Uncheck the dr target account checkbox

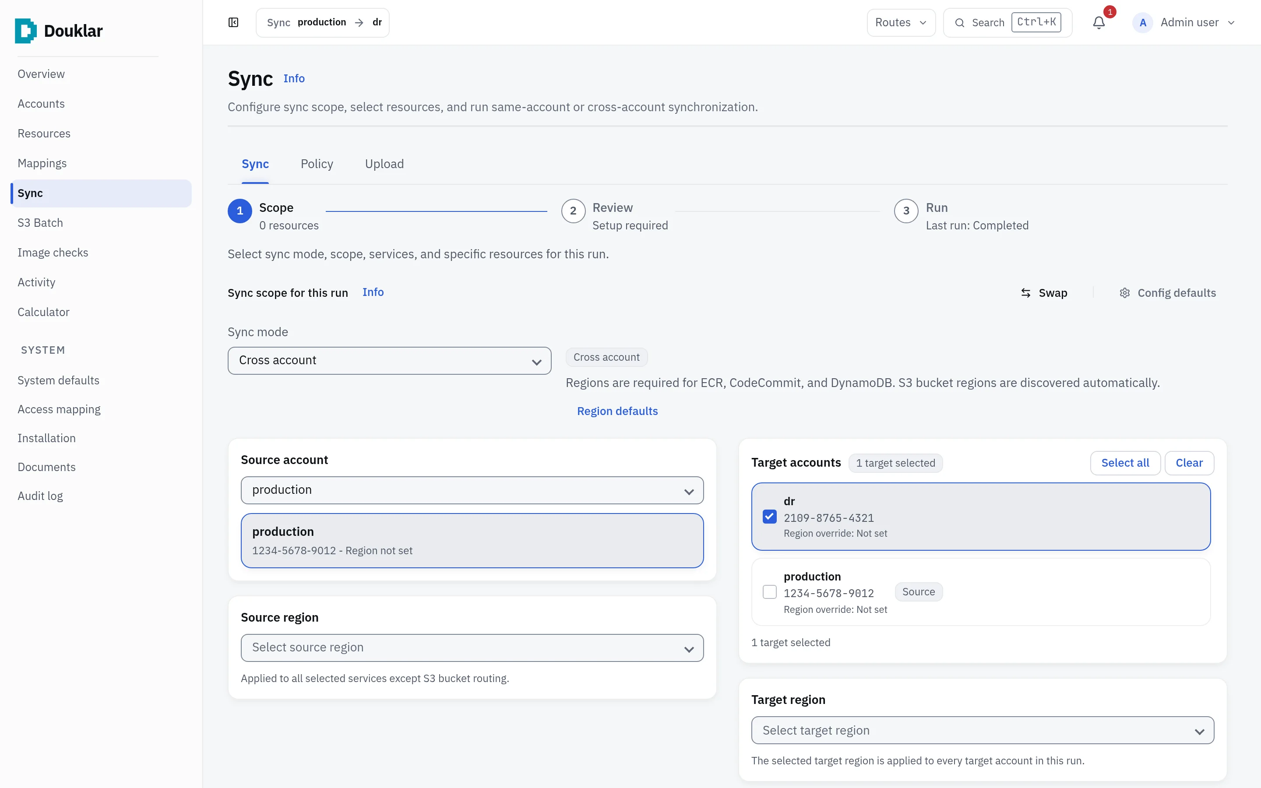click(x=770, y=517)
